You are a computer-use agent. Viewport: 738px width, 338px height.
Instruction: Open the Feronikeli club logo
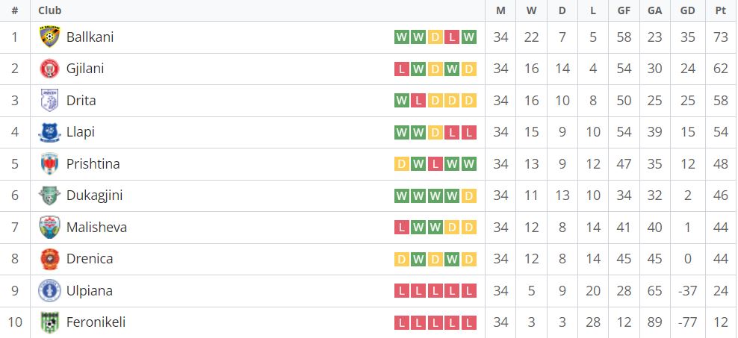click(49, 322)
